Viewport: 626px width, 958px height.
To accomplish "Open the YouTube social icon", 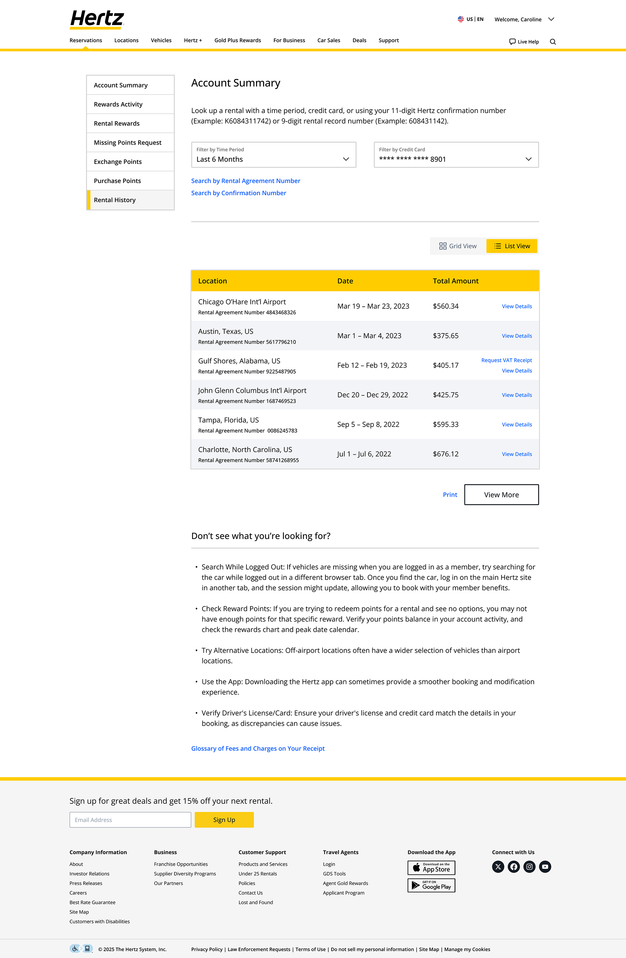I will (x=545, y=867).
